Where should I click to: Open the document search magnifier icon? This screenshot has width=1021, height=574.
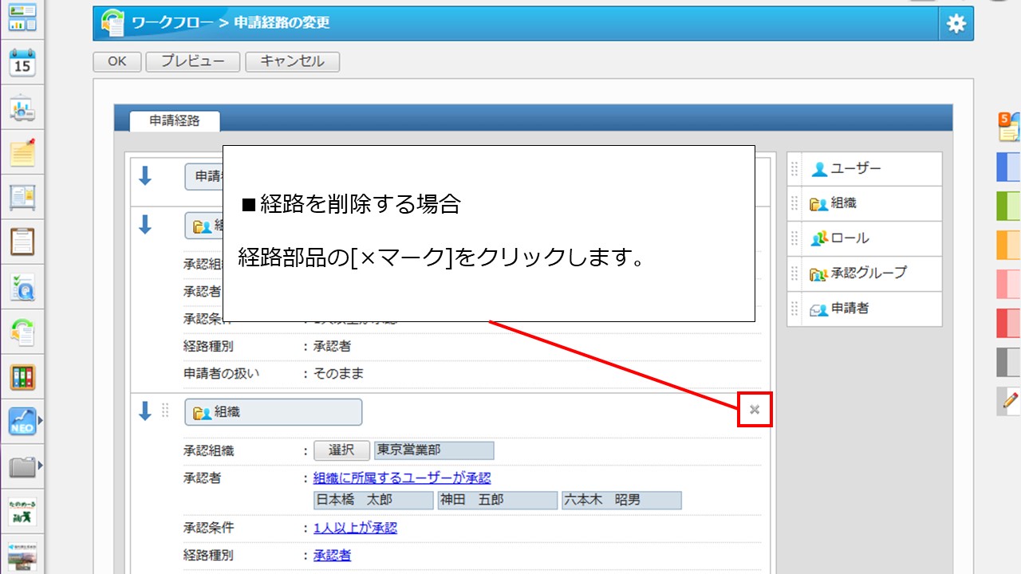pos(22,286)
